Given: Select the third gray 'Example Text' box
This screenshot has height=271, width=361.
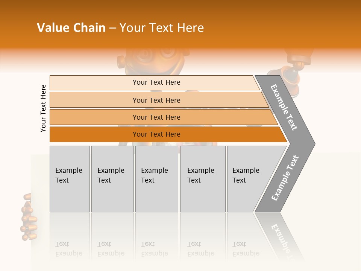Looking at the screenshot, I should pos(157,179).
